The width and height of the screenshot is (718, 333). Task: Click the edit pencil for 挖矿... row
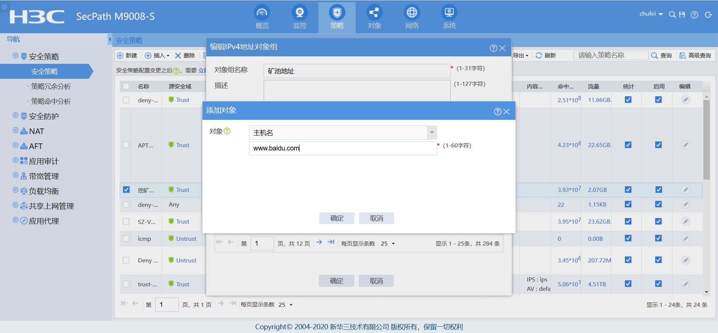[685, 190]
